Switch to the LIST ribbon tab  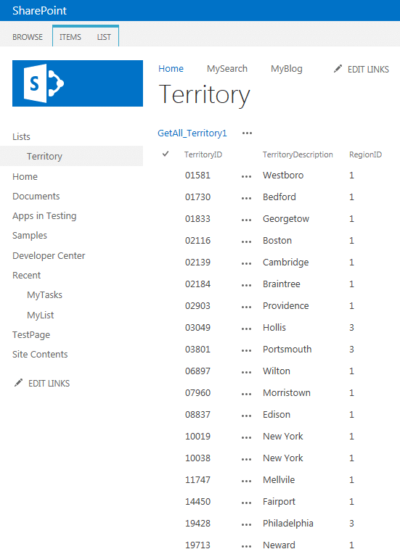[x=104, y=37]
